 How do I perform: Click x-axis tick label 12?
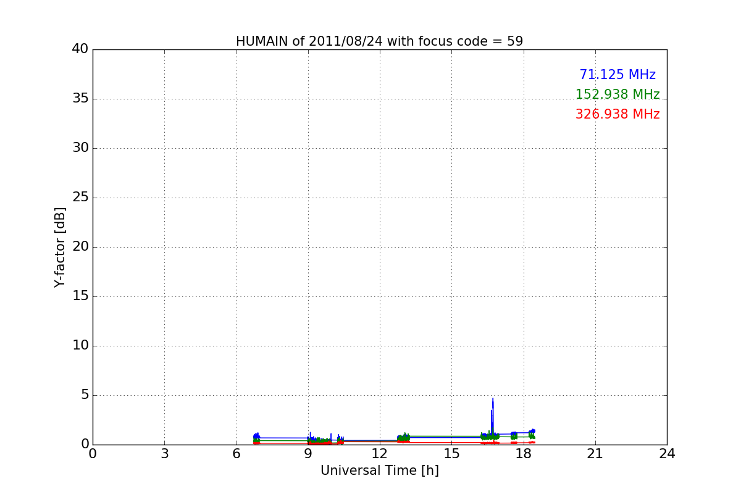tap(380, 454)
